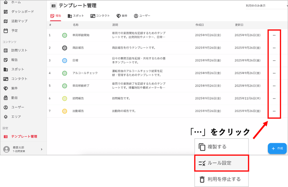Expand the 慶害太郎 user account chevron
The image size is (288, 187).
click(x=42, y=150)
